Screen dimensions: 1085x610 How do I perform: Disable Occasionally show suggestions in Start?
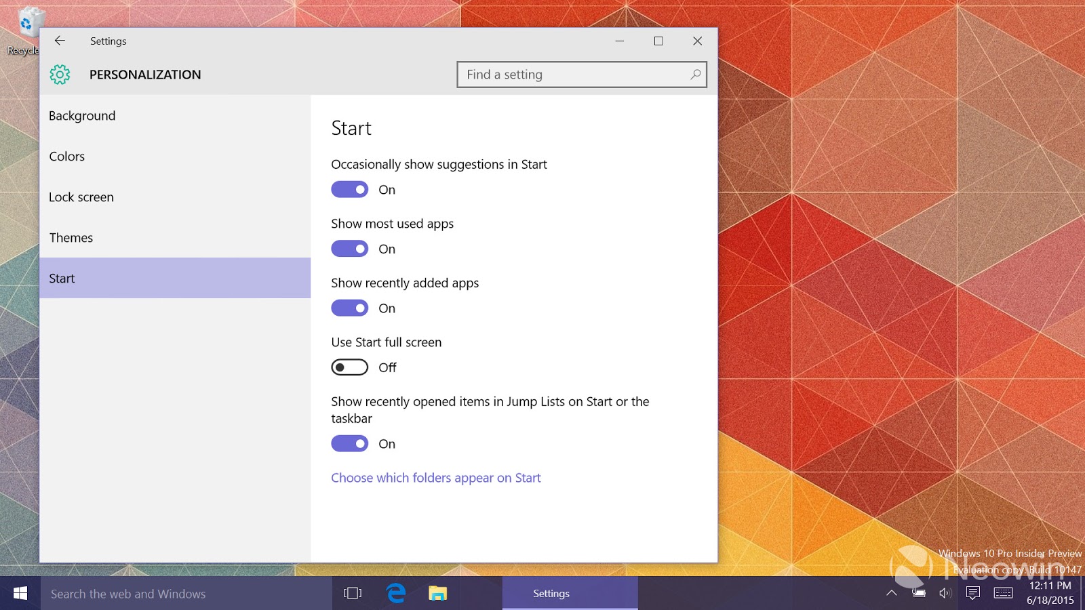point(350,190)
